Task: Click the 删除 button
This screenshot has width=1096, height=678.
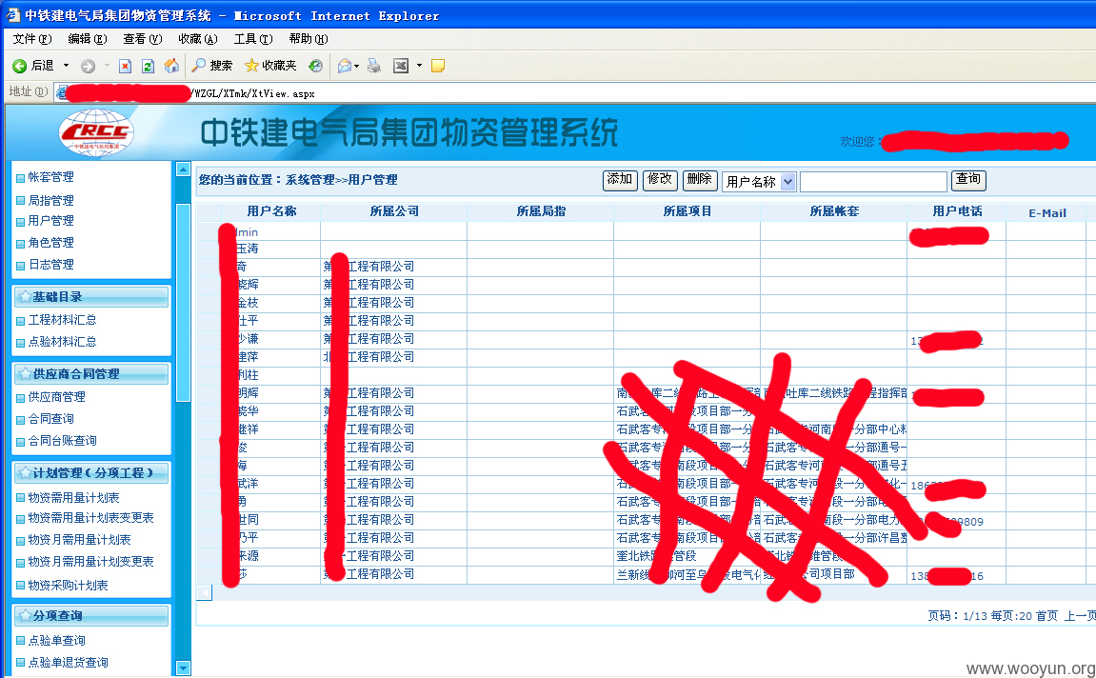Action: click(700, 180)
